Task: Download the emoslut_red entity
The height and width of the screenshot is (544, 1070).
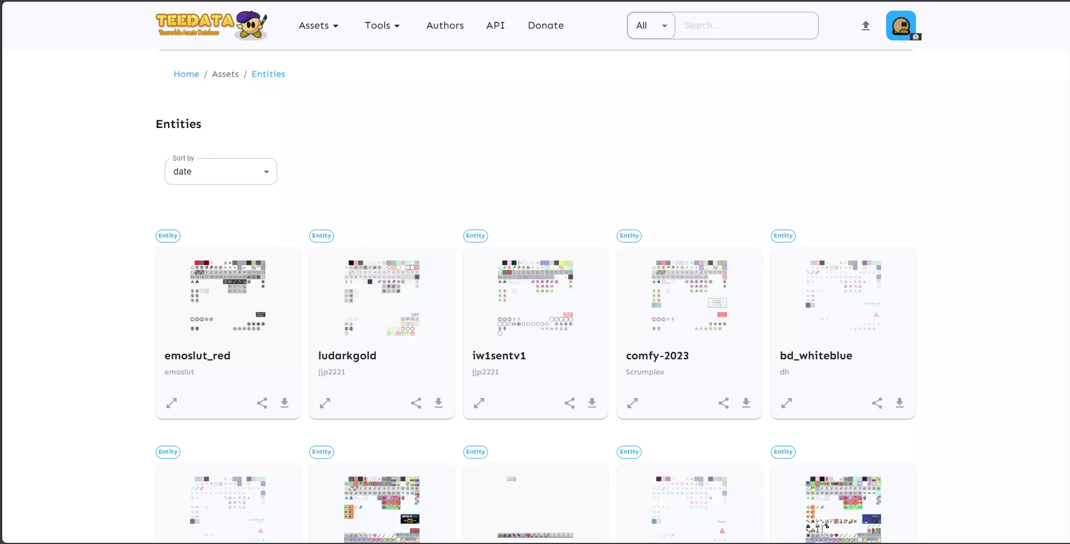Action: point(285,403)
